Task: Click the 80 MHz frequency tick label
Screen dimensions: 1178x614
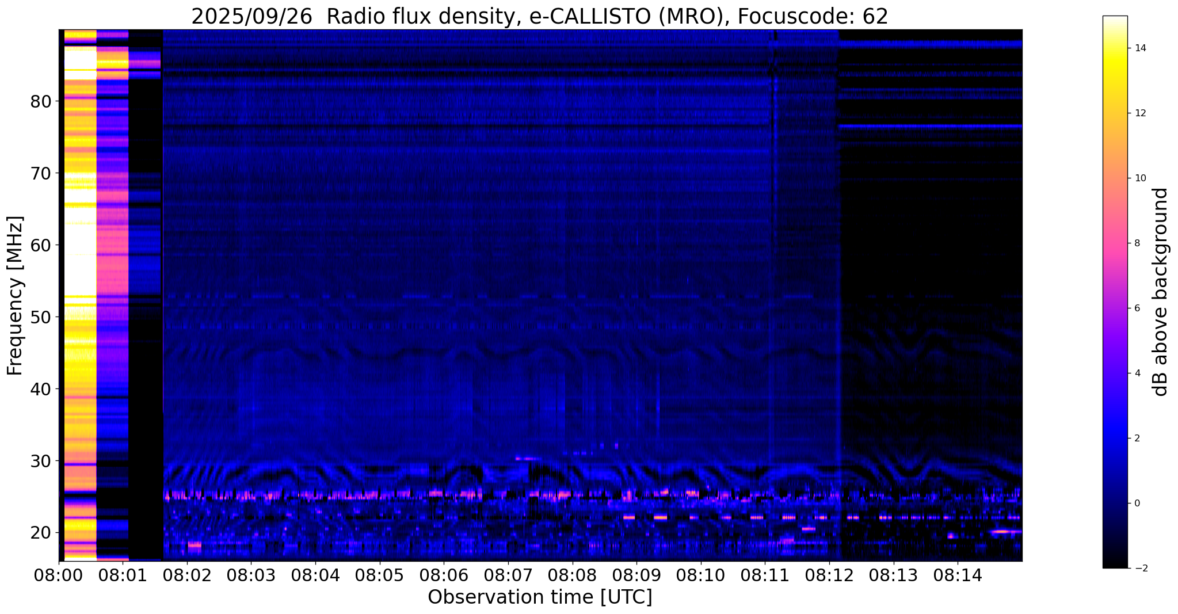Action: [41, 102]
